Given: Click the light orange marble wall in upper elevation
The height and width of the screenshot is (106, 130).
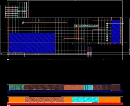Looking at the screenshot, I should tap(74, 87).
